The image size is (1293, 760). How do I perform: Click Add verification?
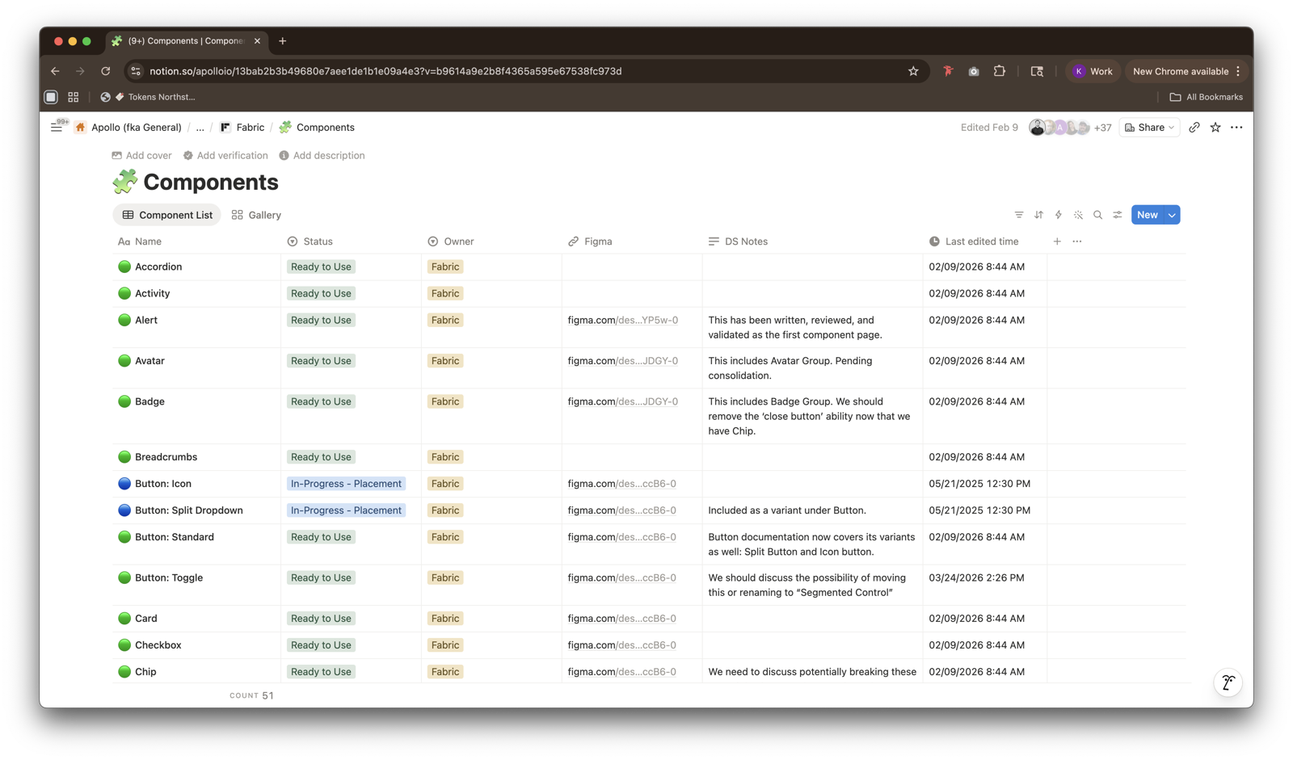coord(225,155)
